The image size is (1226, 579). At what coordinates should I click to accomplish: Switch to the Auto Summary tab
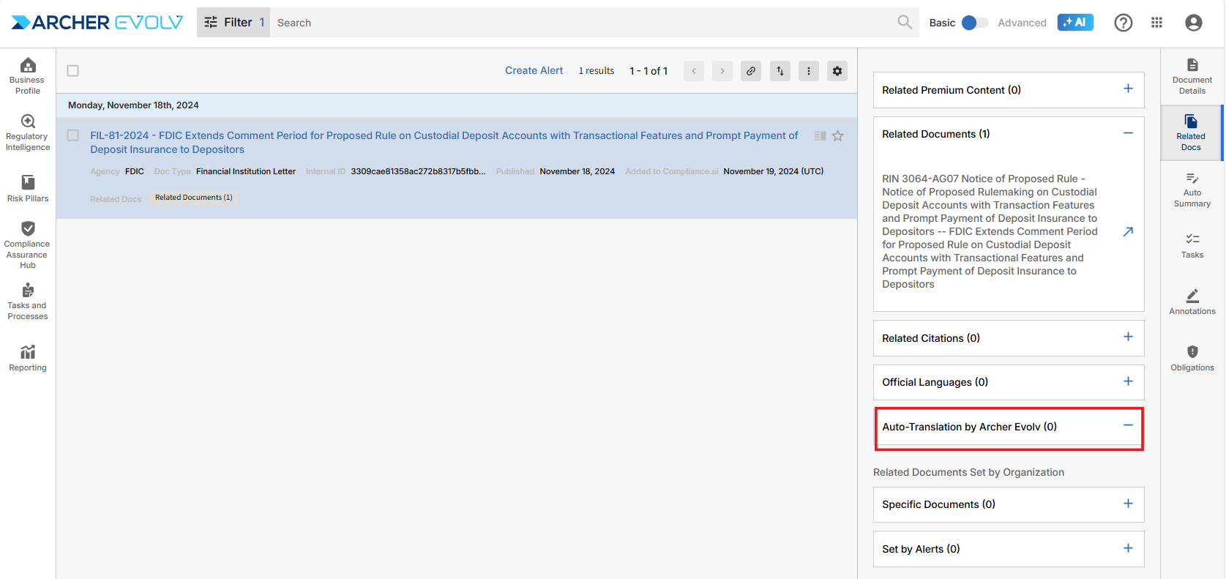click(x=1192, y=190)
